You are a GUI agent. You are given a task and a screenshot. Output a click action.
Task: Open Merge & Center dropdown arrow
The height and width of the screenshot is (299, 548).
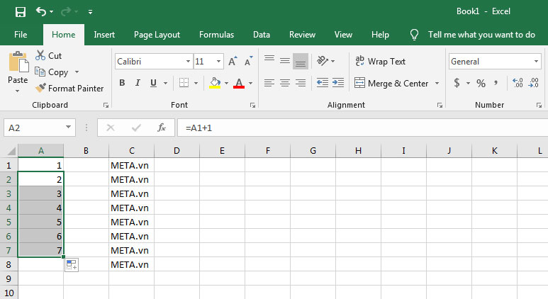click(x=437, y=83)
